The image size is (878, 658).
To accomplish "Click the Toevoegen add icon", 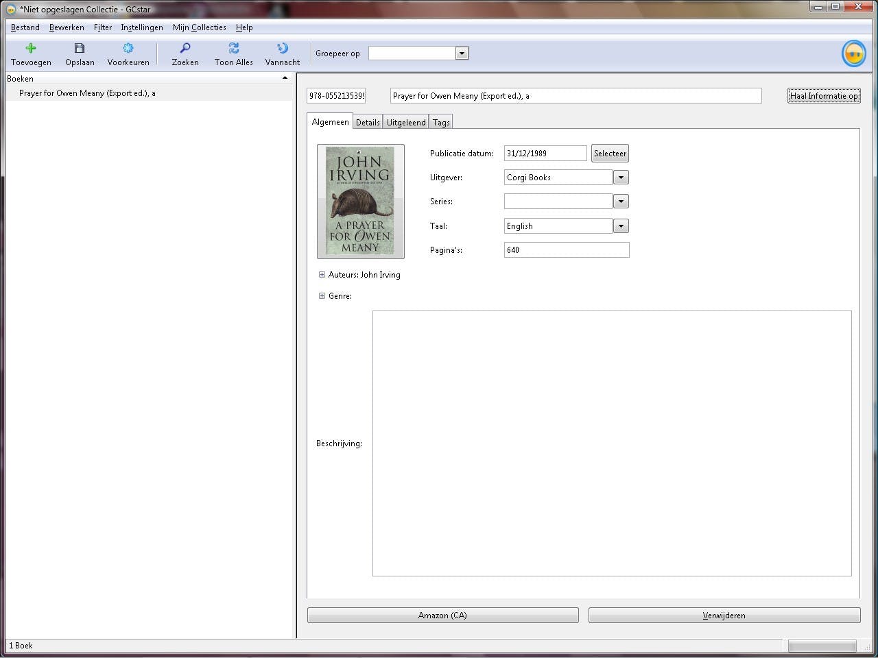I will click(x=31, y=48).
